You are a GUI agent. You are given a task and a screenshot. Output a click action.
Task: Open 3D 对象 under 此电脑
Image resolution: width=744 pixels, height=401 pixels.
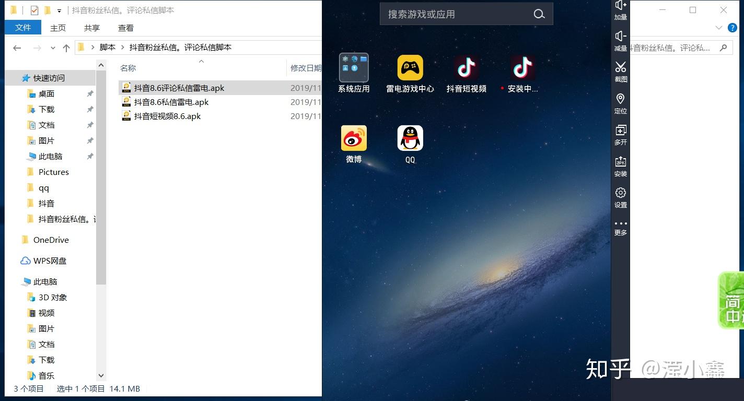tap(53, 297)
